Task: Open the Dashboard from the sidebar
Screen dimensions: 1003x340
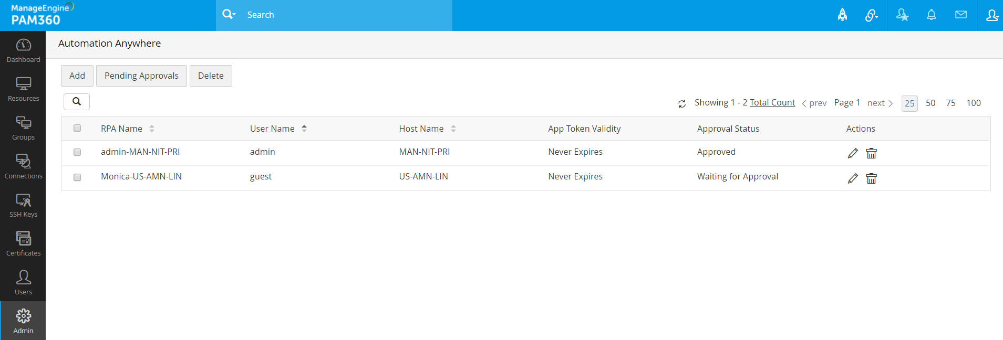Action: coord(23,51)
